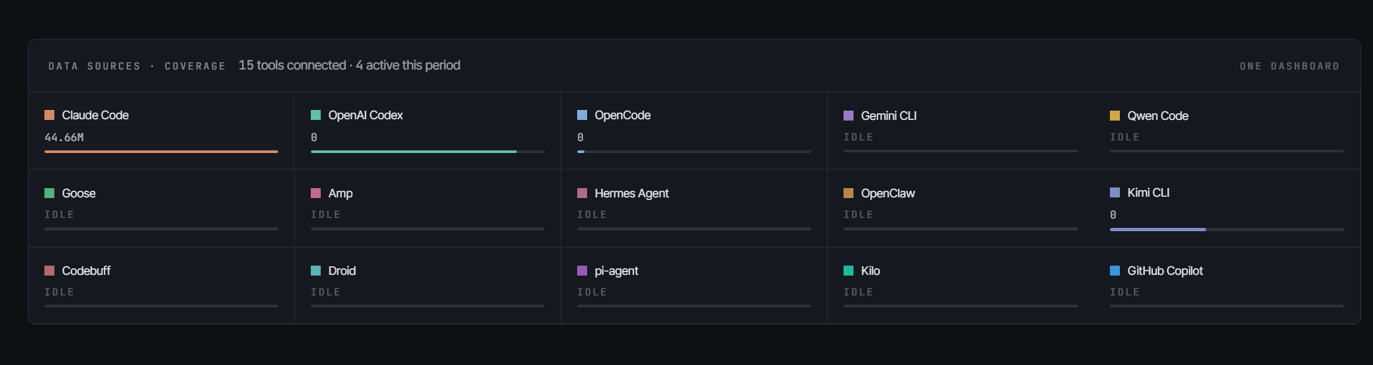Select the Claude Code tool name
This screenshot has width=1373, height=365.
pos(95,115)
